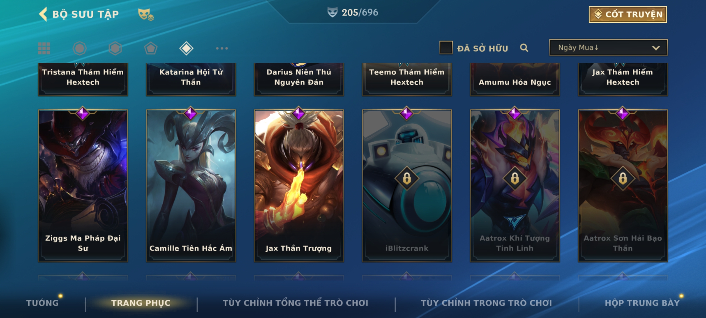The image size is (706, 318).
Task: Select the diamond rarity filter icon
Action: coord(186,48)
